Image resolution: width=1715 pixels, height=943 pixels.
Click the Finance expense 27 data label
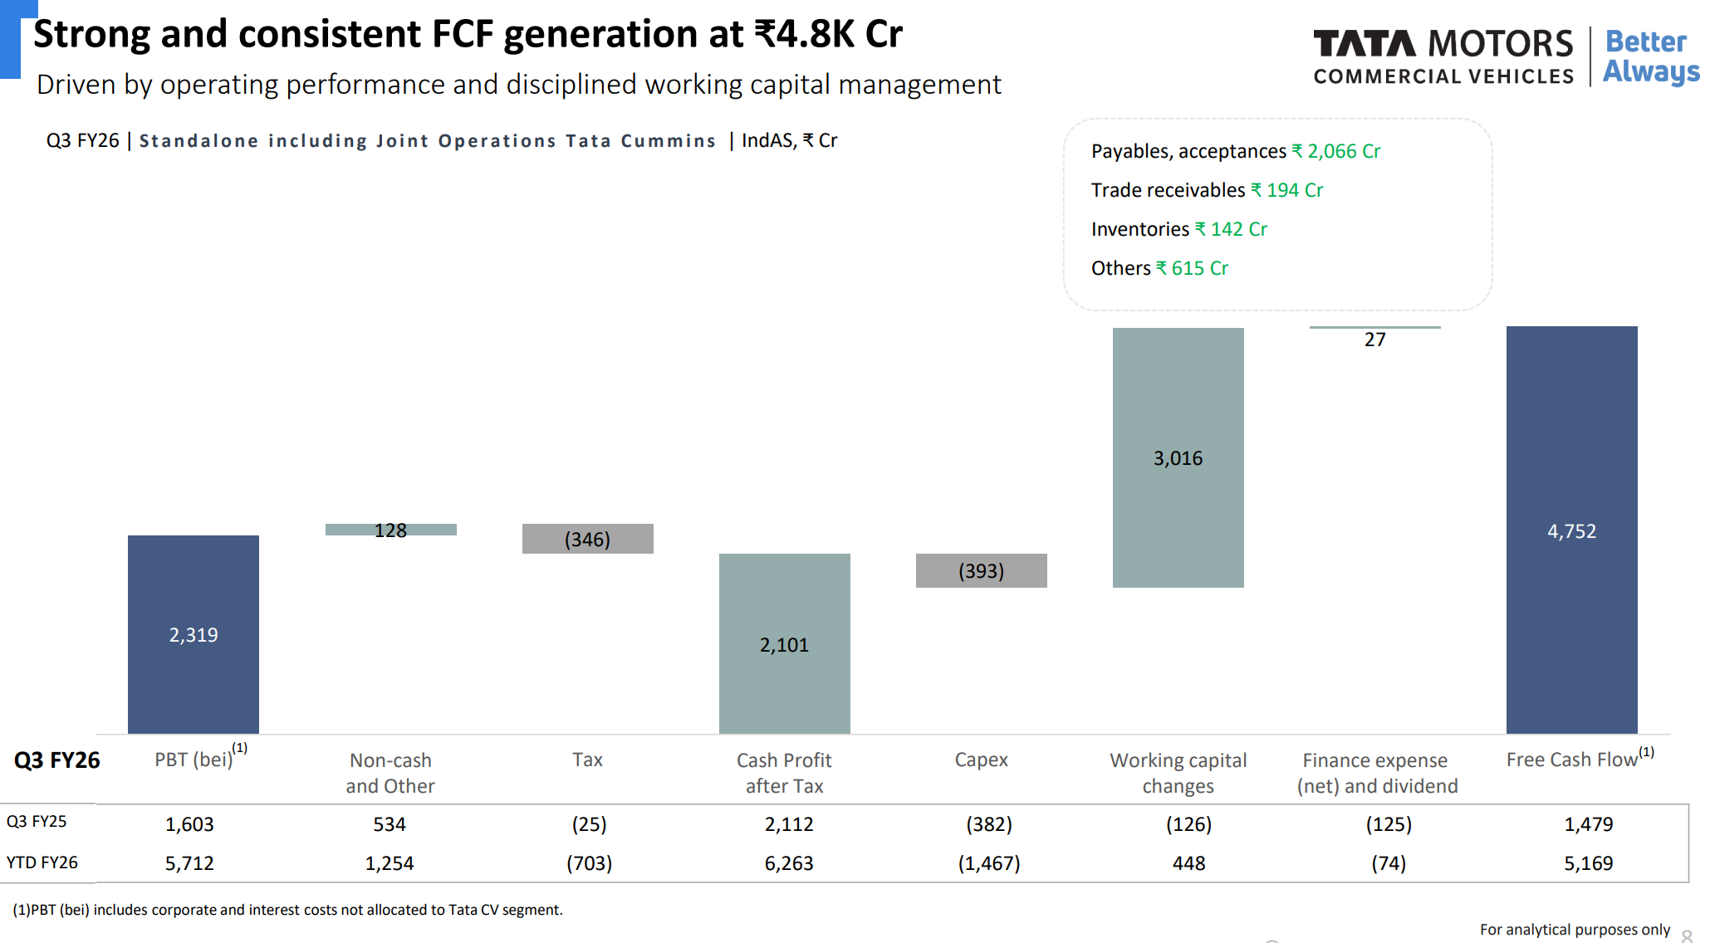click(1374, 340)
